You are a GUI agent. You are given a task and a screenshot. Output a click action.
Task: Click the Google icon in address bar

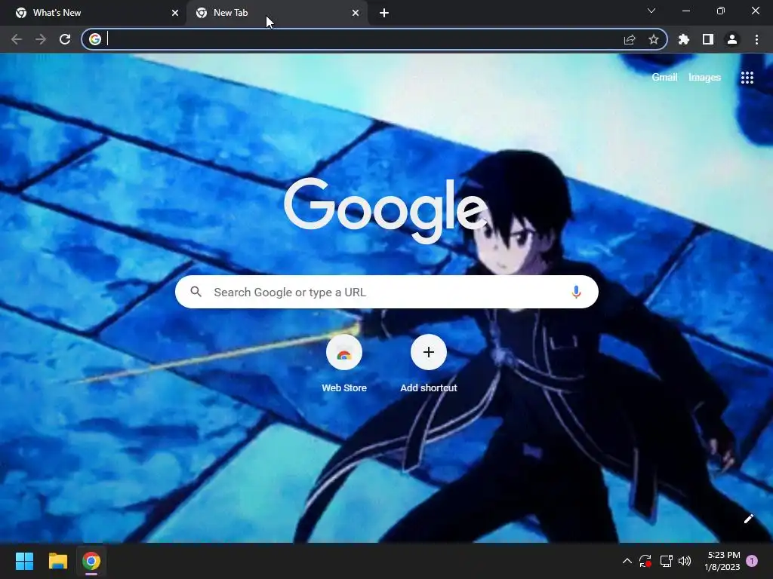click(95, 39)
